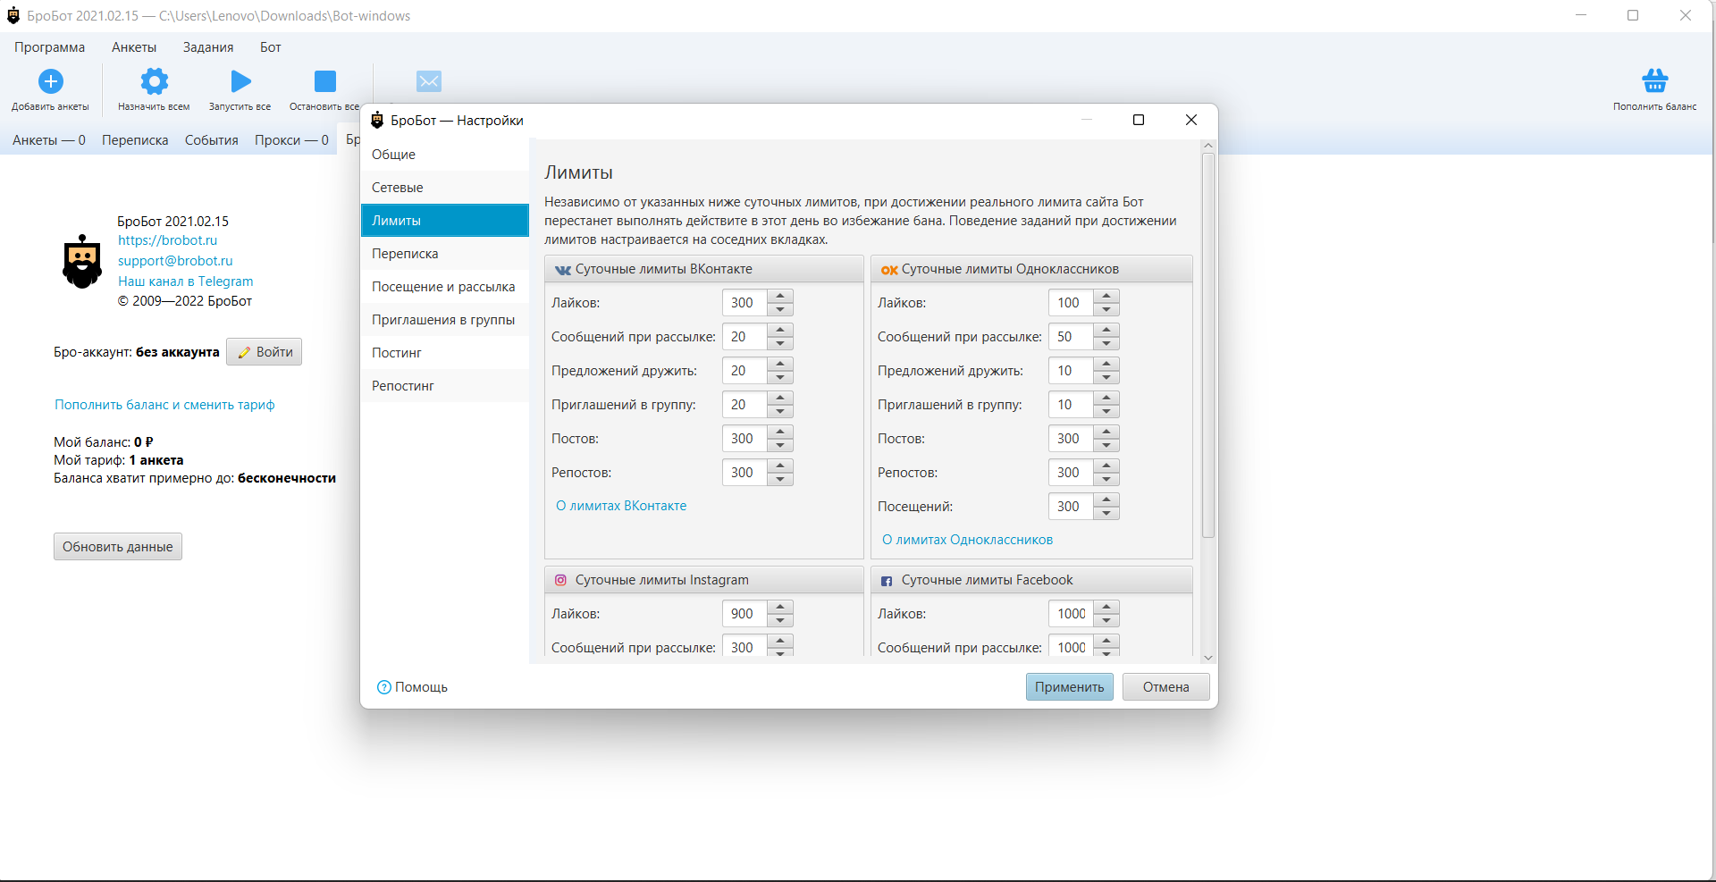Click the Facebook Лайков input field
The image size is (1716, 882).
pos(1071,614)
